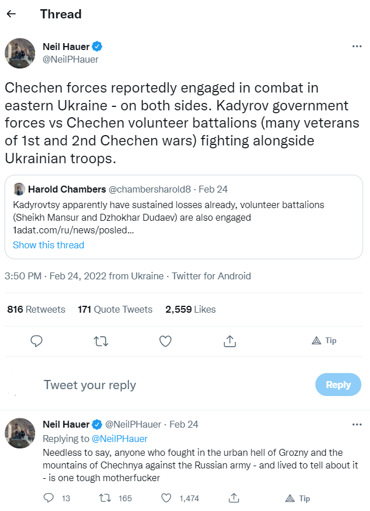
Task: View the 816 Retweets list
Action: point(36,309)
